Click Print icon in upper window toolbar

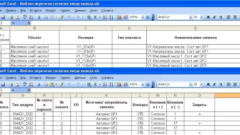11,17
